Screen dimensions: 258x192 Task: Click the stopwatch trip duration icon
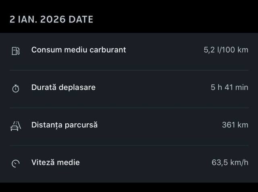15,88
